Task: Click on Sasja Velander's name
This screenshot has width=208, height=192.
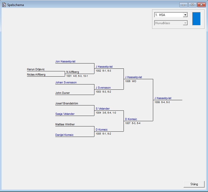Action: [65, 114]
